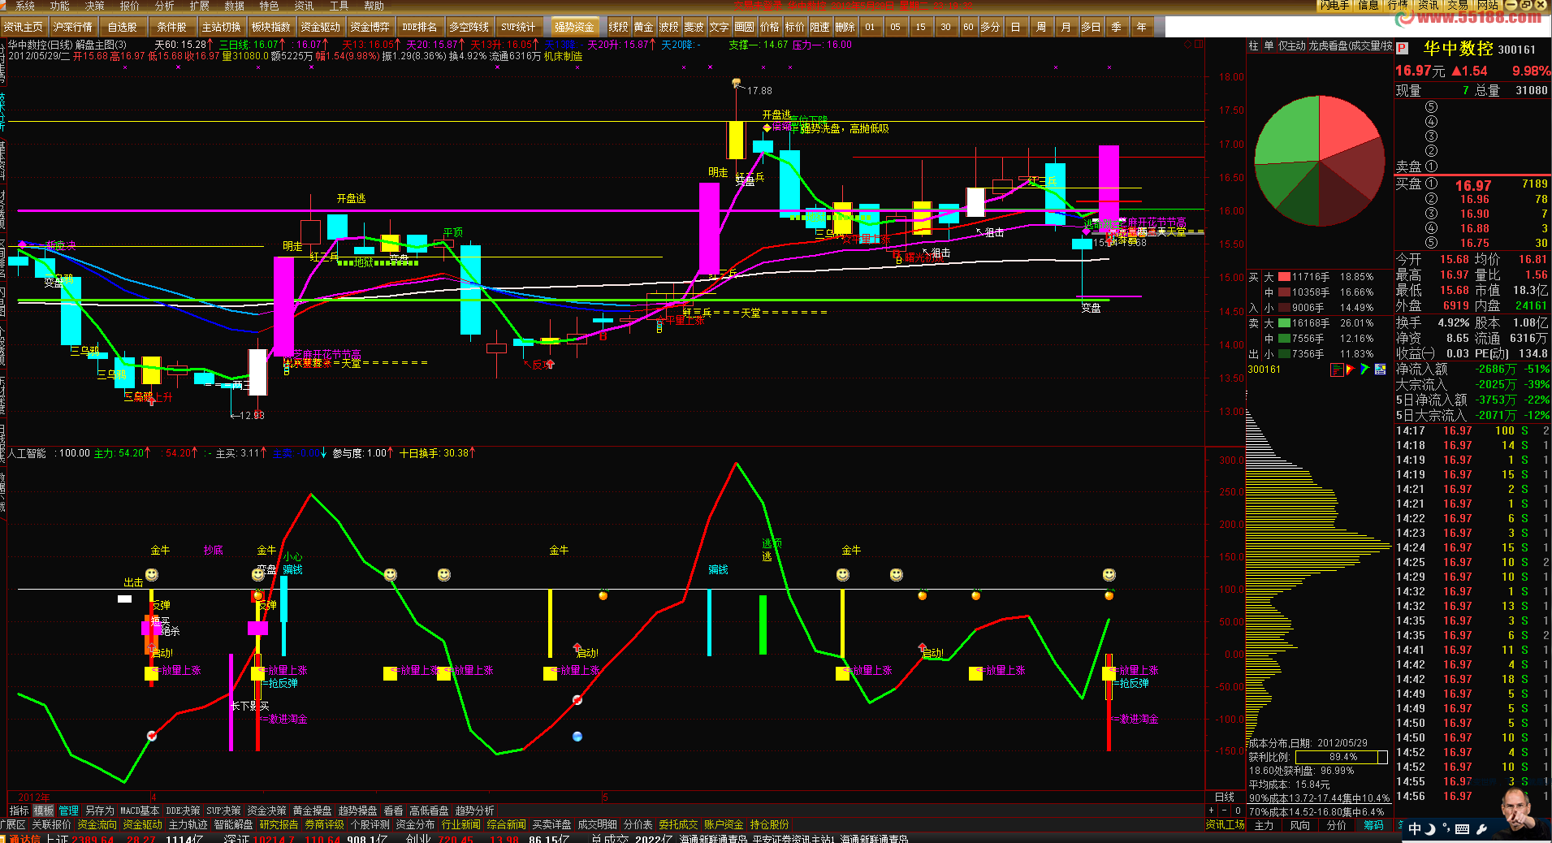This screenshot has height=843, width=1552.
Task: Switch to the 60-minute period
Action: pyautogui.click(x=968, y=27)
